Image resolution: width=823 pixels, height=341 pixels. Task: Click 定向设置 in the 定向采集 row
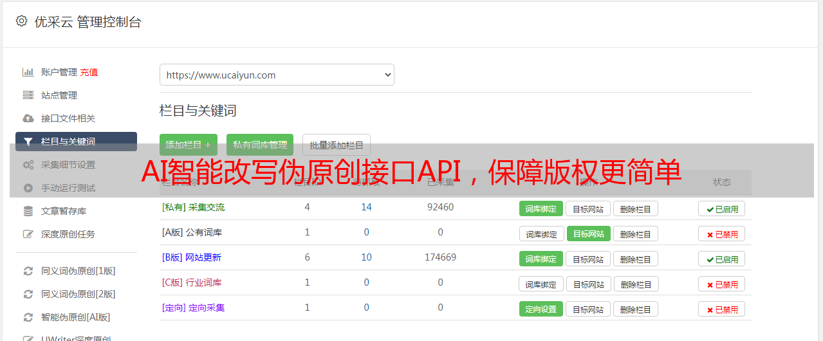click(541, 309)
